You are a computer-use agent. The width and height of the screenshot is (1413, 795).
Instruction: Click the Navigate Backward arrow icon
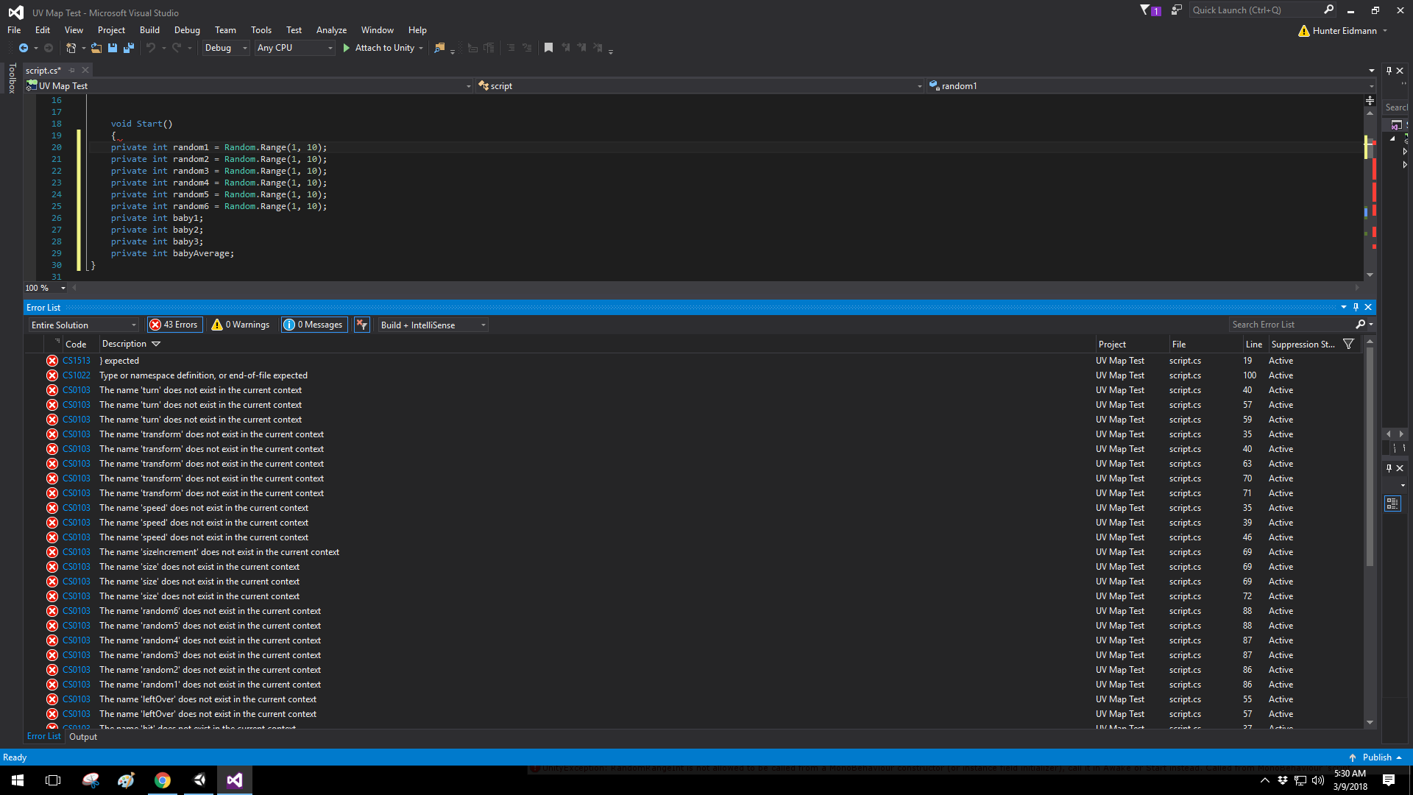click(x=24, y=48)
